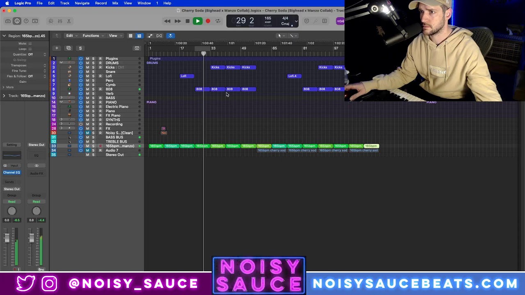Viewport: 525px width, 295px height.
Task: Expand the BASS track stack
Action: [61, 98]
